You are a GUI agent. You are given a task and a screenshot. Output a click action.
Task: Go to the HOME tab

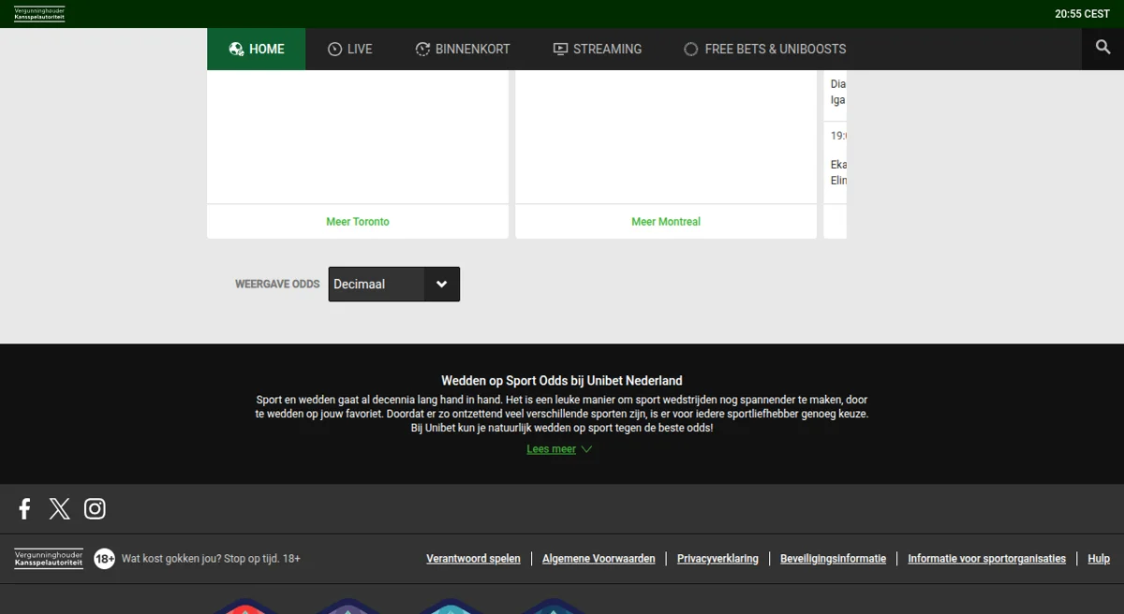[257, 49]
